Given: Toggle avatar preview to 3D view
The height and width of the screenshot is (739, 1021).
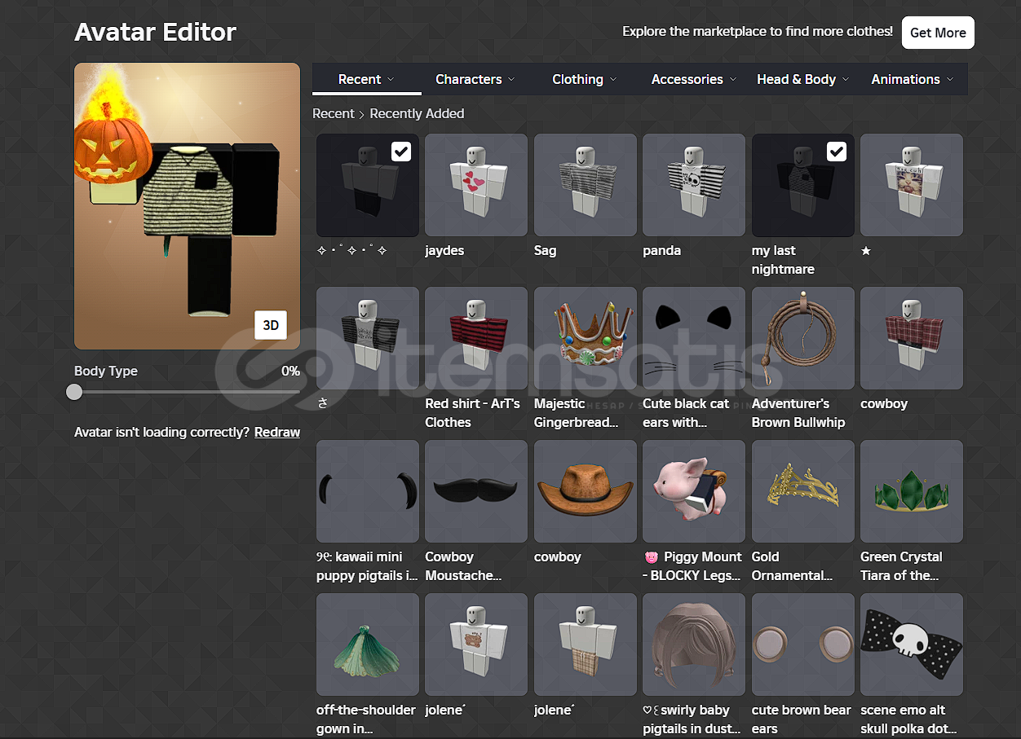Looking at the screenshot, I should pos(271,325).
